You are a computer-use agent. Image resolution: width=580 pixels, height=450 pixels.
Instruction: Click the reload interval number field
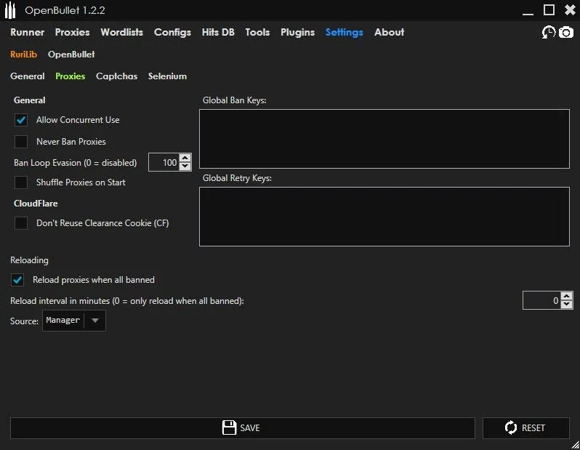coord(541,300)
